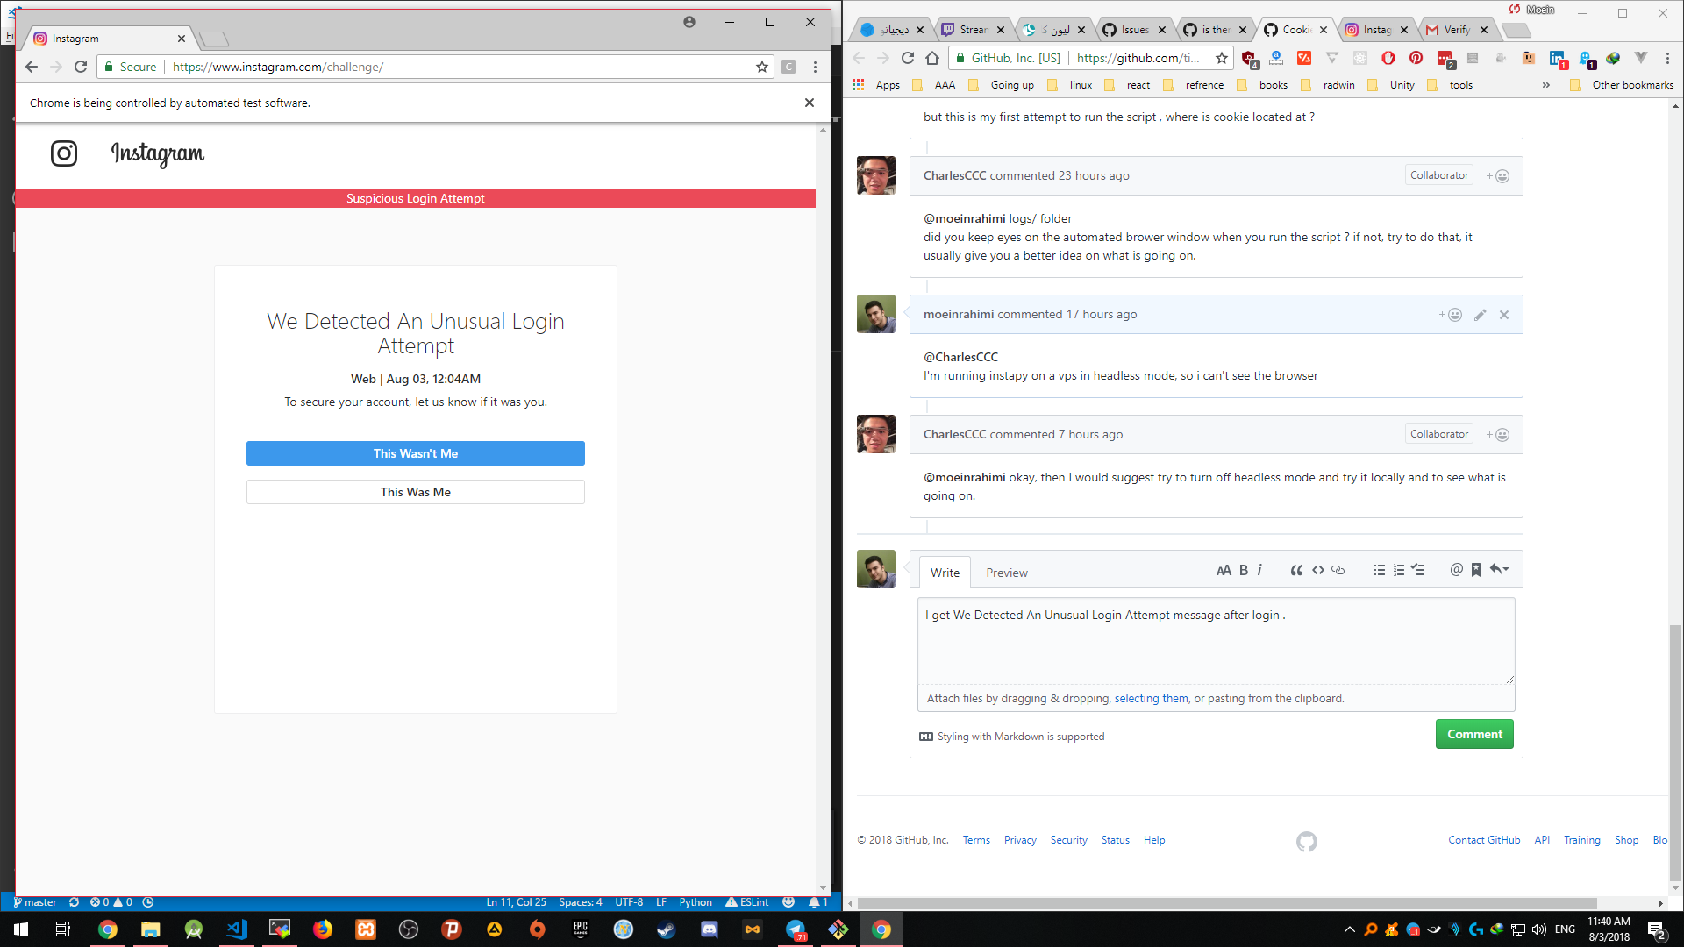Open Visual Studio Code from taskbar
1684x947 pixels.
pos(237,929)
